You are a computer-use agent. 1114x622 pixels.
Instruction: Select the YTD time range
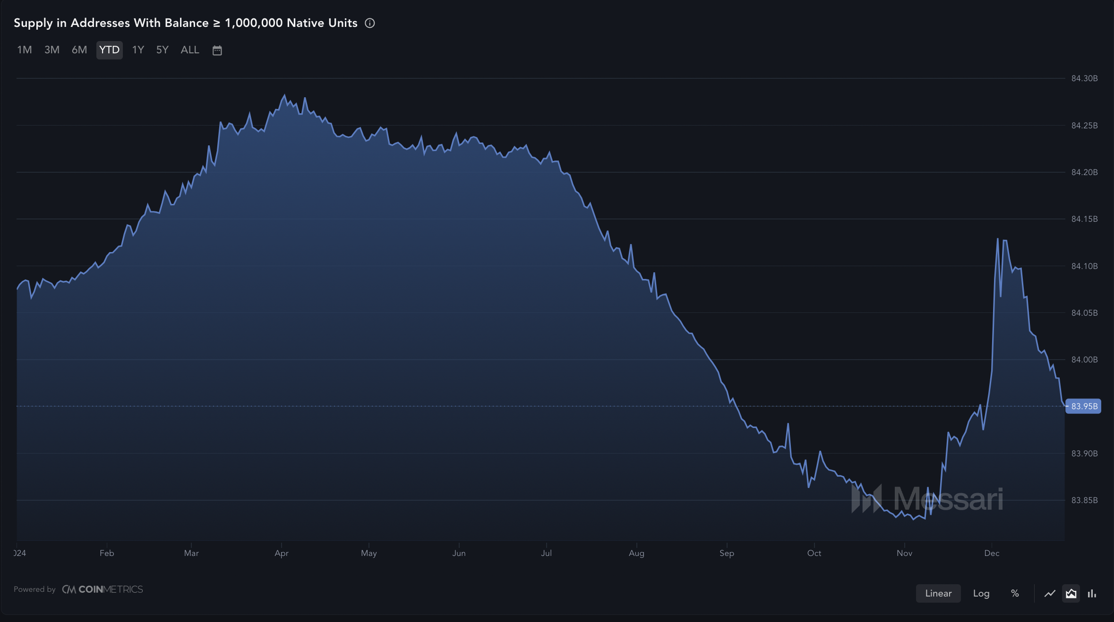[109, 50]
